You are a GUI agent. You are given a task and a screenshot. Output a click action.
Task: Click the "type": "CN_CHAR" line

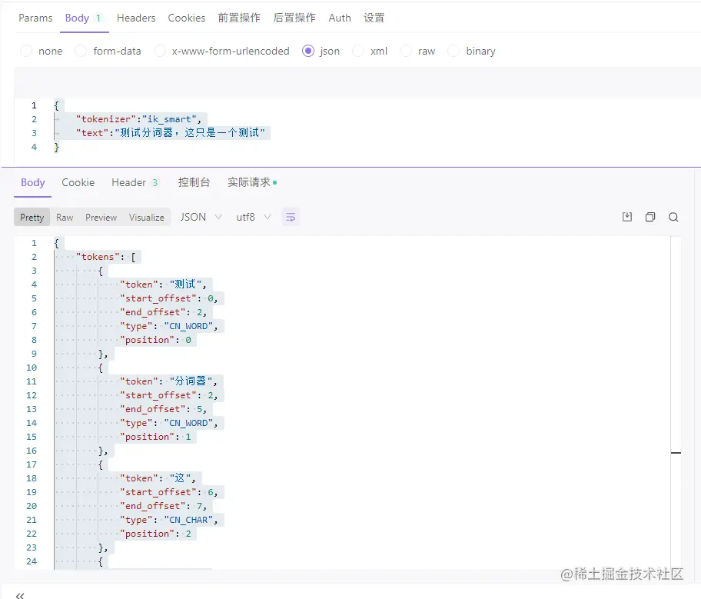[168, 521]
